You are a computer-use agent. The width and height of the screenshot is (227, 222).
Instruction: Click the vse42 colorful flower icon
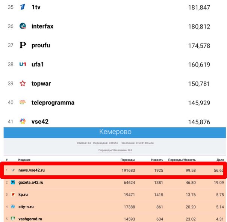pyautogui.click(x=23, y=121)
